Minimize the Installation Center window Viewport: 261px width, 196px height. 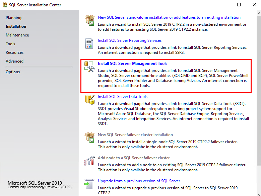click(x=224, y=5)
